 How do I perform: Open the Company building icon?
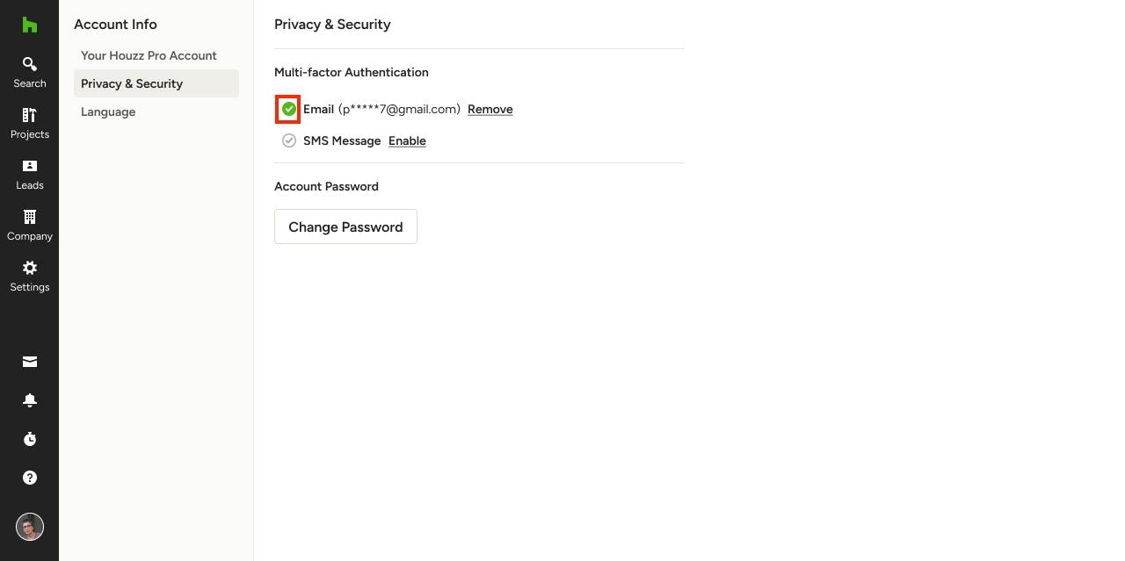[29, 217]
